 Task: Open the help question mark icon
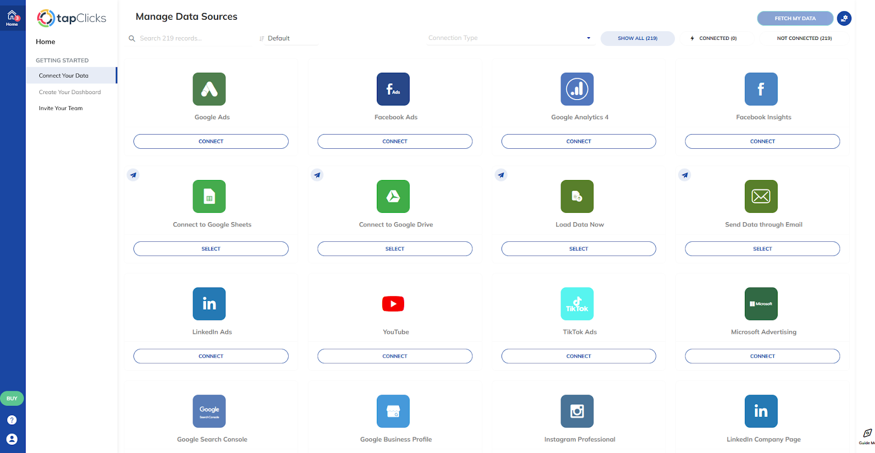[x=12, y=420]
